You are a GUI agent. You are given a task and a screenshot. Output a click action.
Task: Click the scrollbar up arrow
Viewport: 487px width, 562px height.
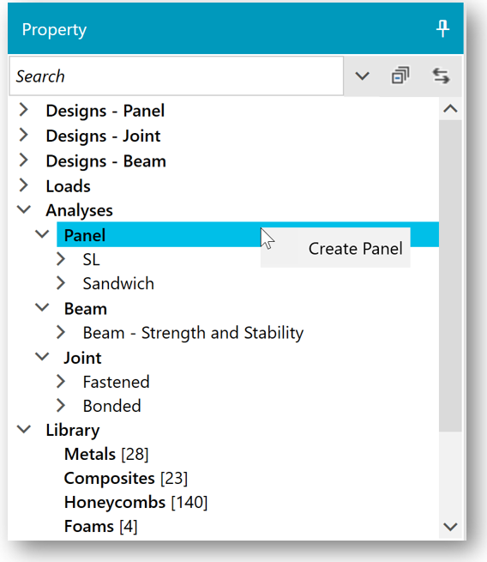[x=450, y=109]
